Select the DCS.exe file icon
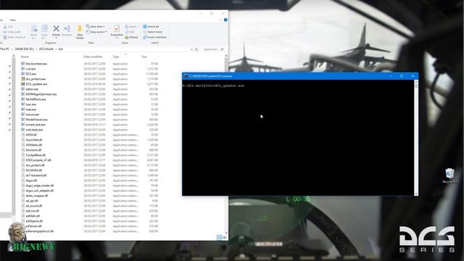The height and width of the screenshot is (261, 464). coord(22,74)
